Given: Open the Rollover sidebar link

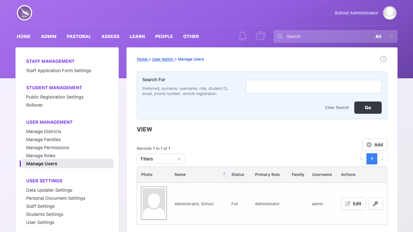Looking at the screenshot, I should pos(35,105).
